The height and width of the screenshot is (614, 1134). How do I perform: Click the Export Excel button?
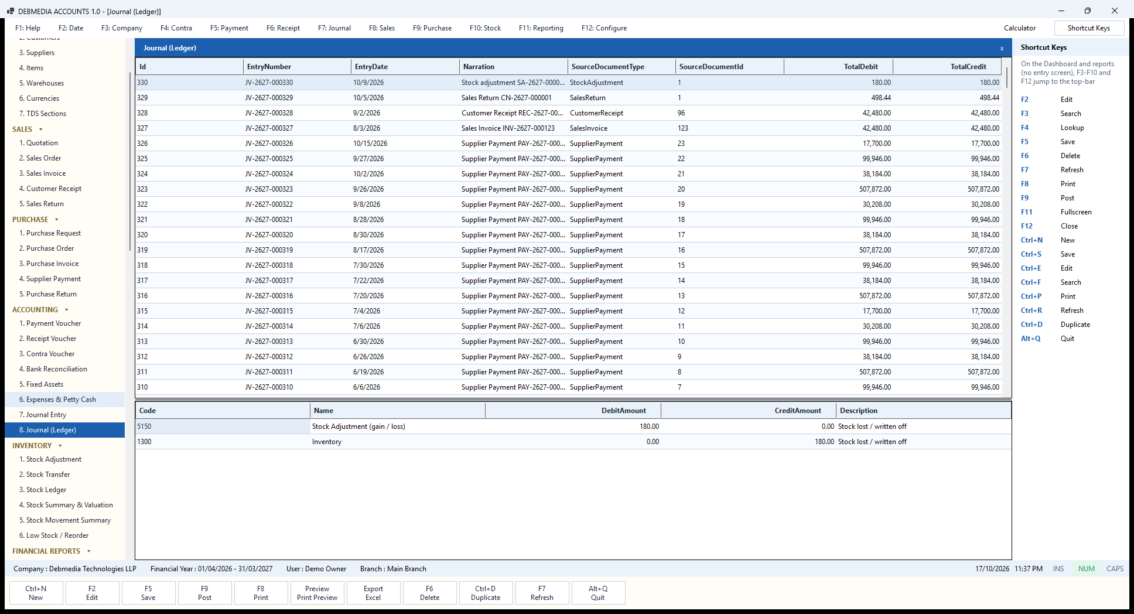click(x=373, y=593)
